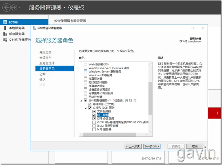222x165 pixels.
Task: Open 所有服务器 in Server Manager sidebar
Action: pyautogui.click(x=17, y=34)
